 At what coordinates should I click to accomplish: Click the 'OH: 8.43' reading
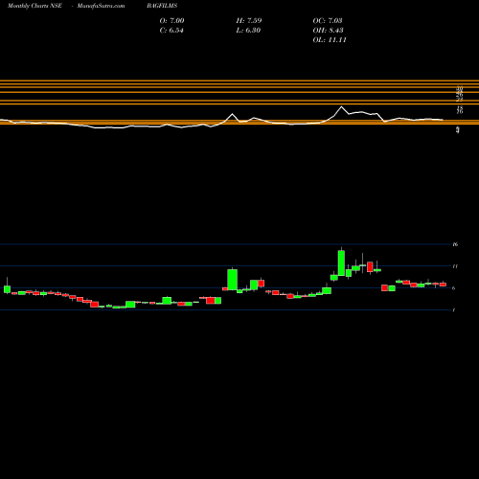pyautogui.click(x=328, y=31)
